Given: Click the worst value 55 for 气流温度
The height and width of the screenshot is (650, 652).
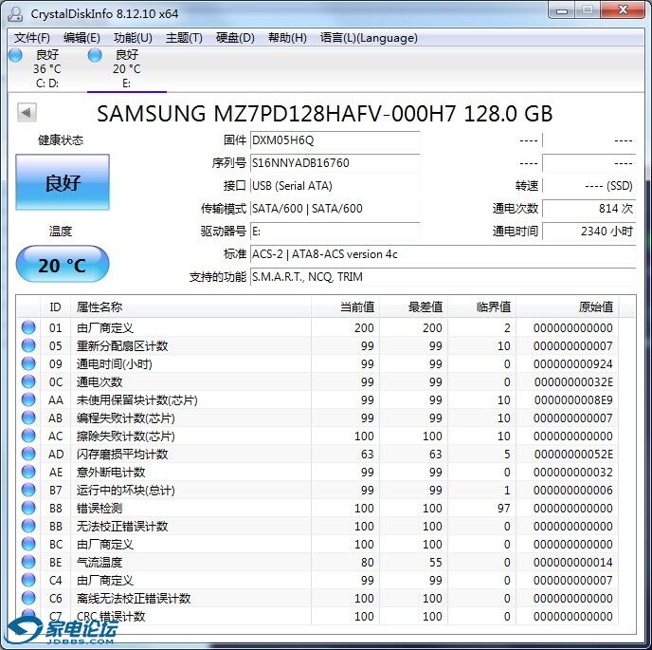Looking at the screenshot, I should tap(435, 563).
